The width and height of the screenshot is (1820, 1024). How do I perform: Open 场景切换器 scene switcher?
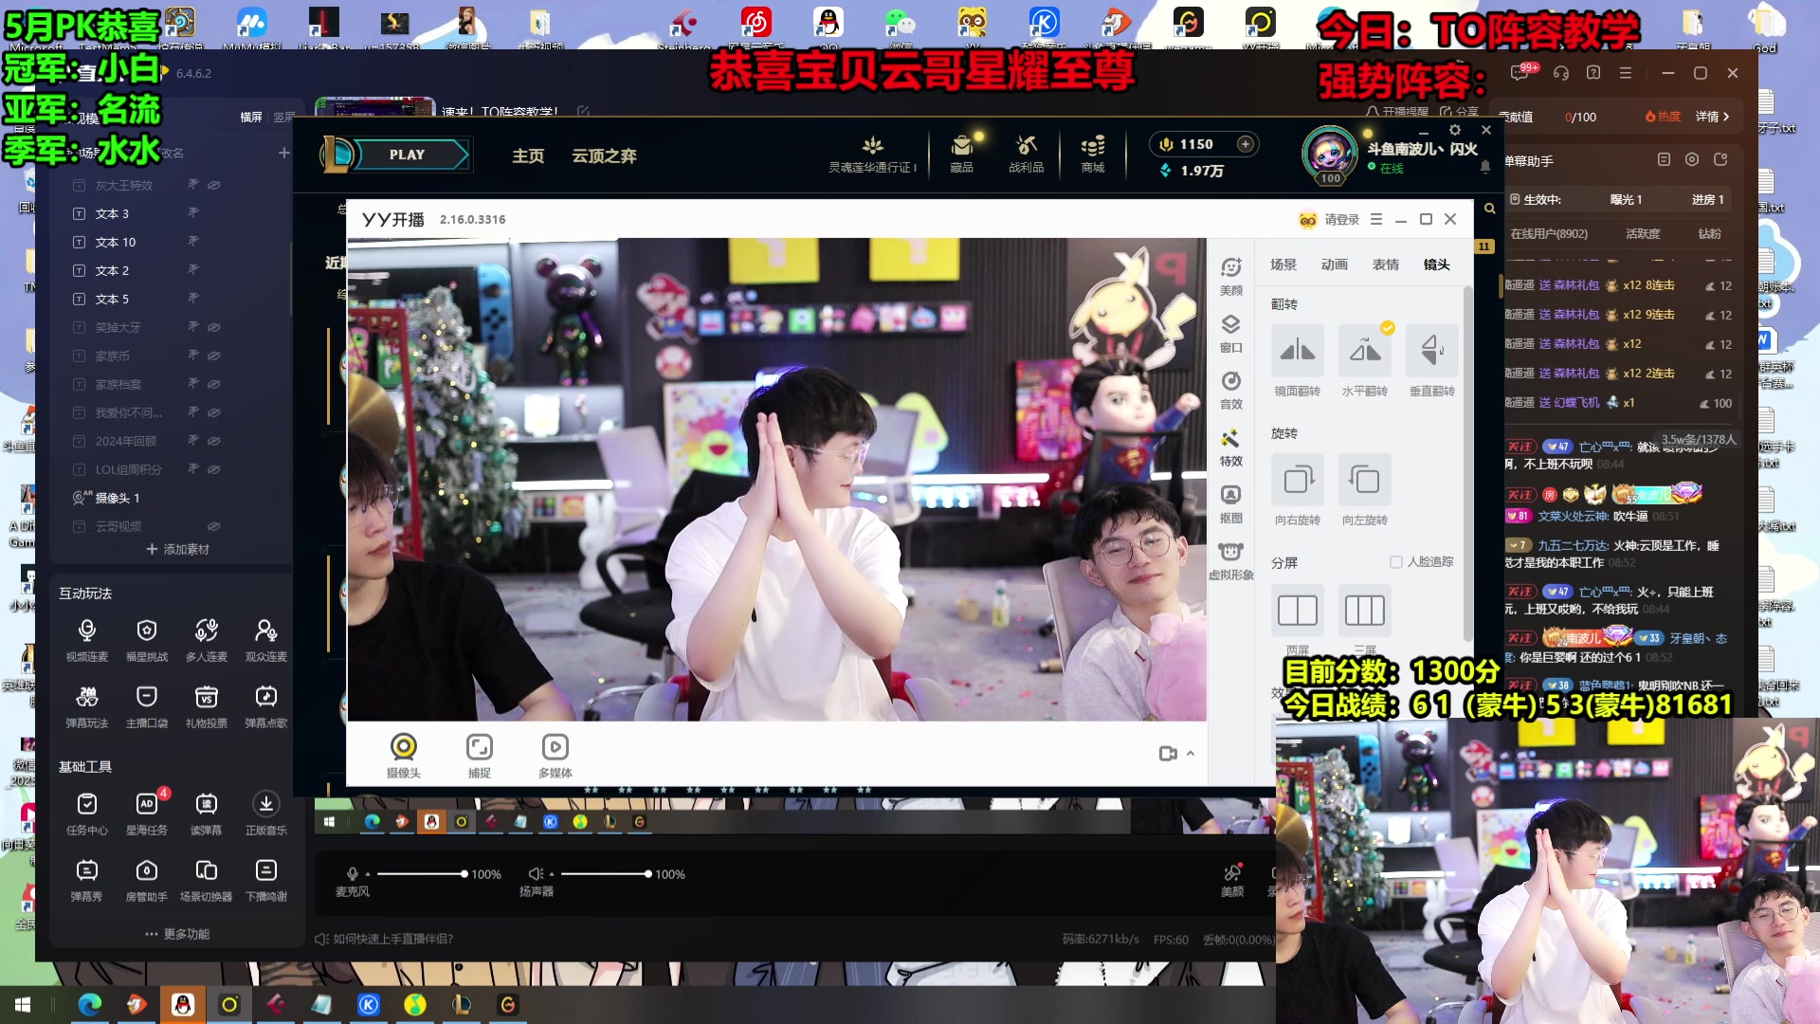206,880
